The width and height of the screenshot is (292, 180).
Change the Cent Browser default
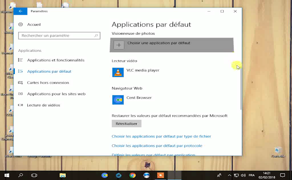coord(139,98)
